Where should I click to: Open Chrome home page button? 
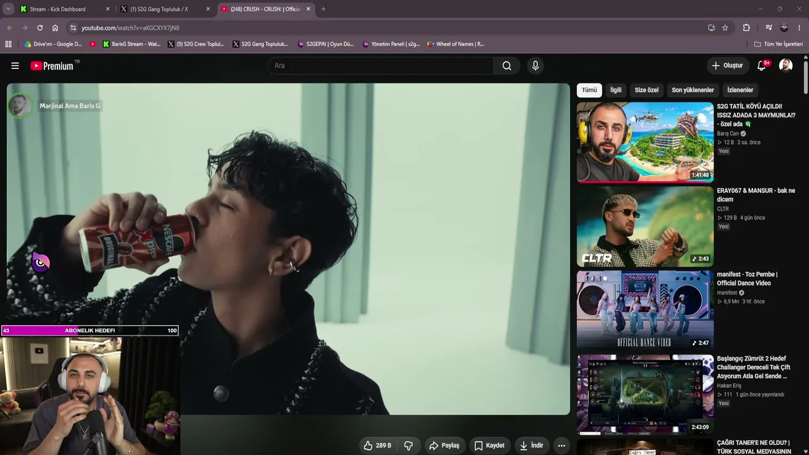point(55,28)
